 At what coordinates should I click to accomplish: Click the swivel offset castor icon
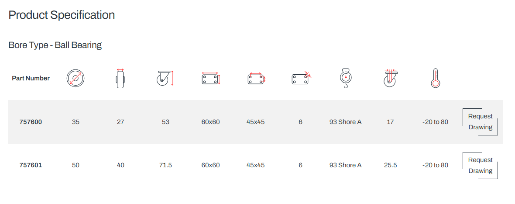(x=391, y=78)
